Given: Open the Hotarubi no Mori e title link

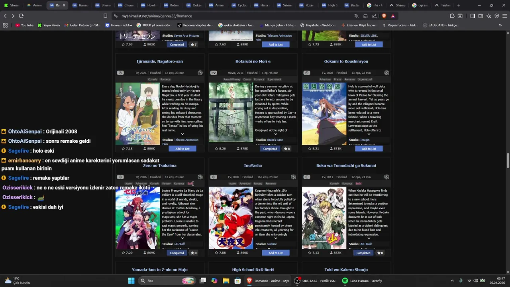Looking at the screenshot, I should pyautogui.click(x=253, y=61).
